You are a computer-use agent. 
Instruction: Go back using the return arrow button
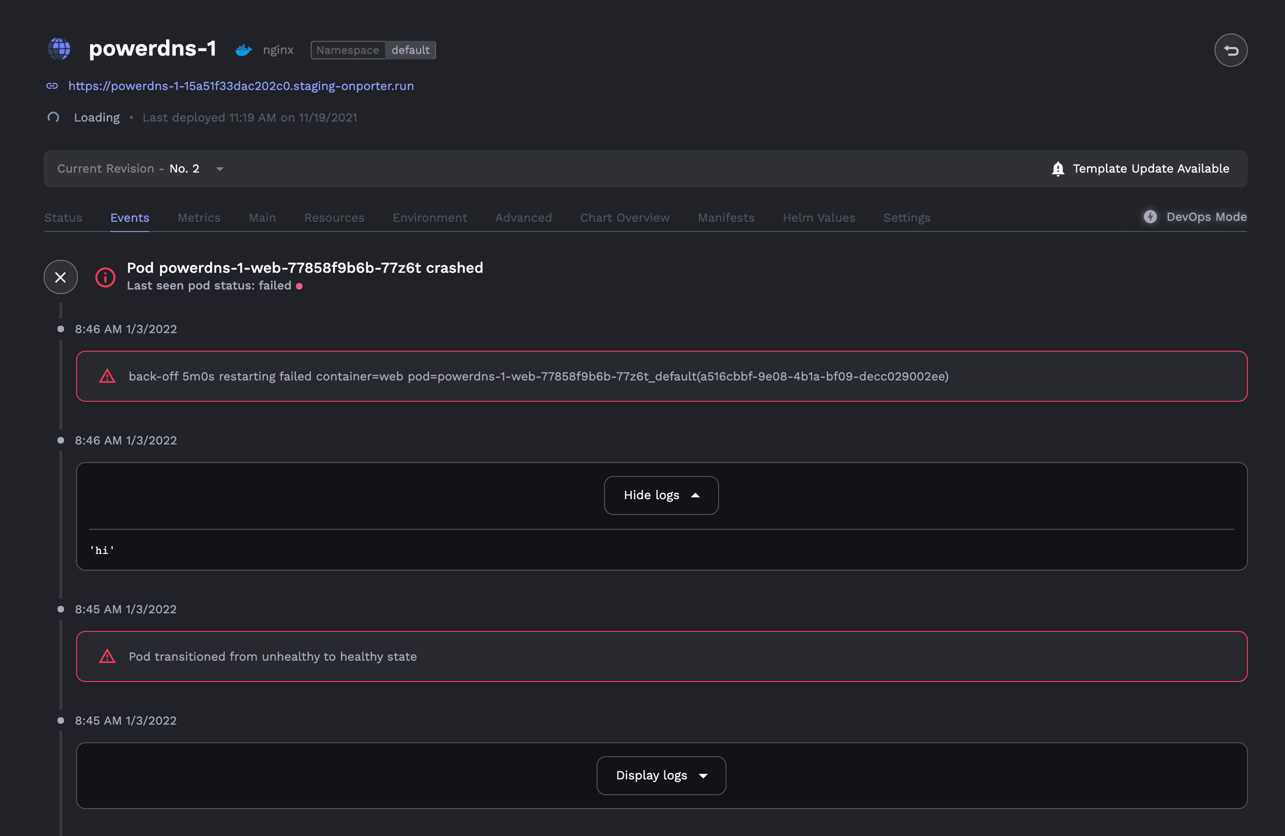1231,50
